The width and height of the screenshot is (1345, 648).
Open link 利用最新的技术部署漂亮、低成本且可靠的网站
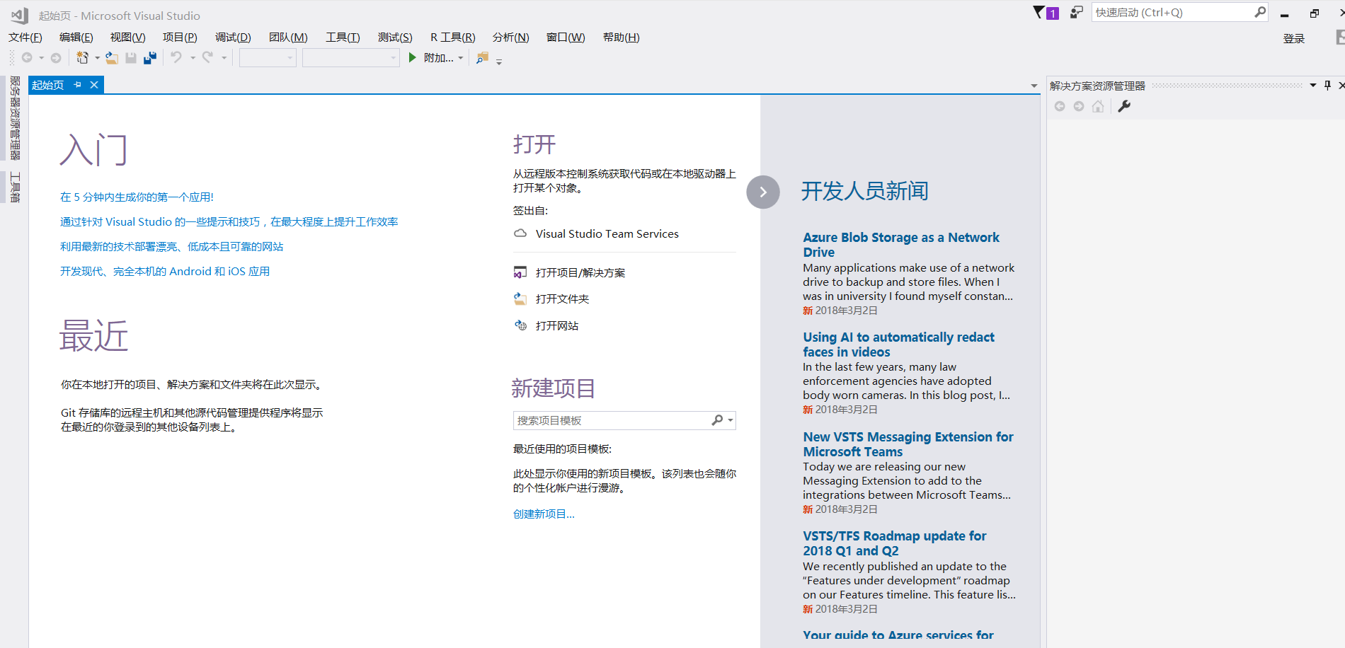[x=171, y=247]
